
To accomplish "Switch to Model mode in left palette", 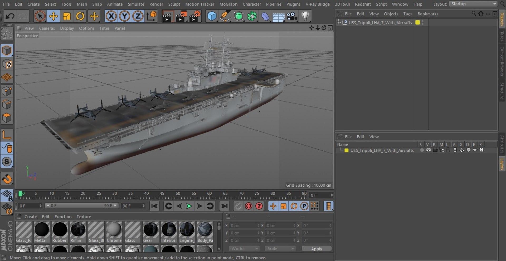I will [x=7, y=51].
